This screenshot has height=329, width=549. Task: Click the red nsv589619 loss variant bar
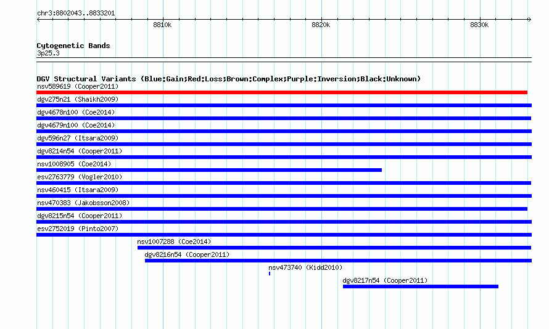coord(282,92)
